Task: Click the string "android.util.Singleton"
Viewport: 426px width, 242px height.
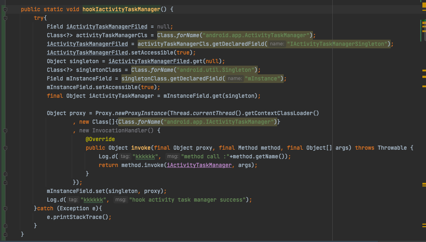Action: (216, 70)
